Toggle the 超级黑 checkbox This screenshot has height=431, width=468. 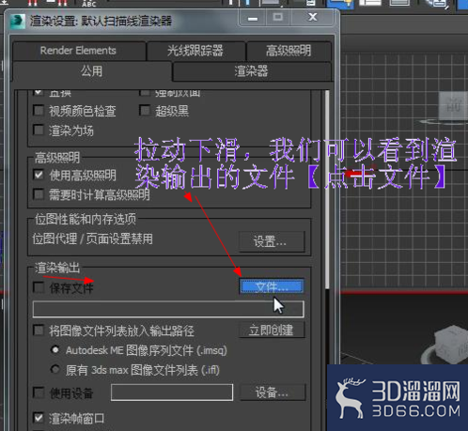145,111
